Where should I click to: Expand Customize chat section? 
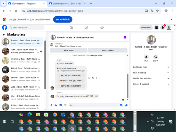coord(151,67)
